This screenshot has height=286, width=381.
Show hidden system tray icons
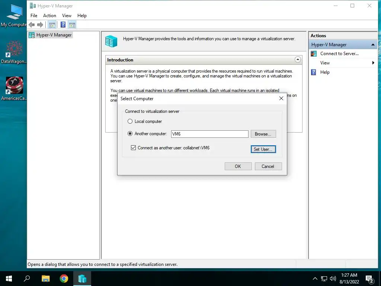tap(315, 279)
